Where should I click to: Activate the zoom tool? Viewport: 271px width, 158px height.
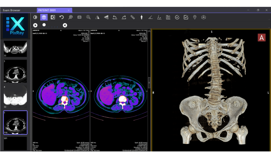click(x=70, y=17)
